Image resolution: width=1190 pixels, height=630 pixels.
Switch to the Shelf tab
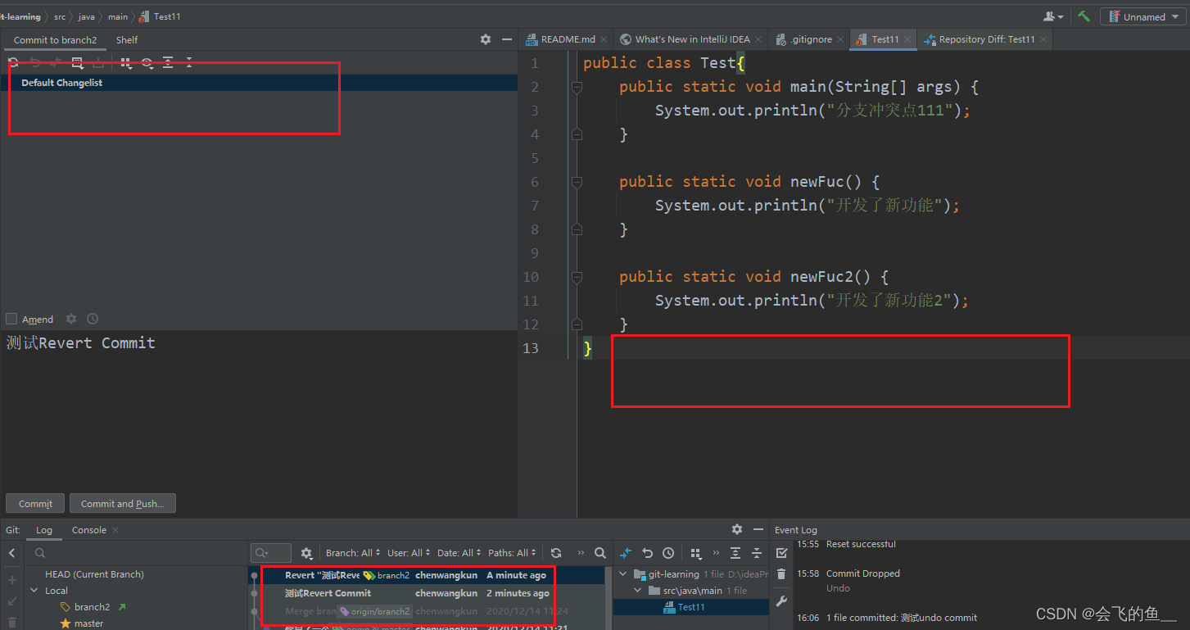point(127,40)
